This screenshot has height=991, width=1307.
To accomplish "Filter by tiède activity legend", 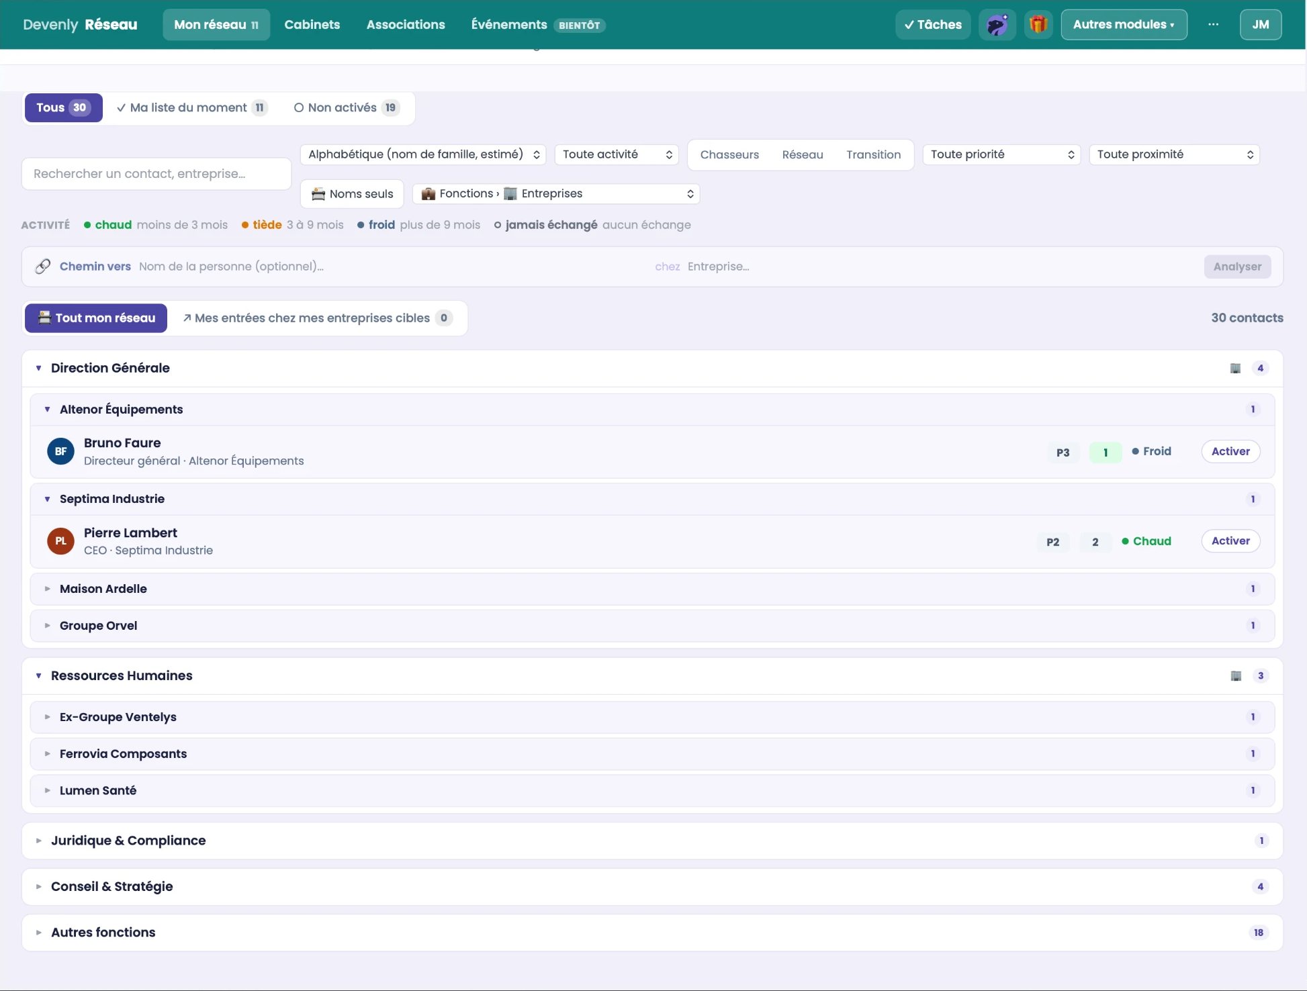I will coord(292,225).
